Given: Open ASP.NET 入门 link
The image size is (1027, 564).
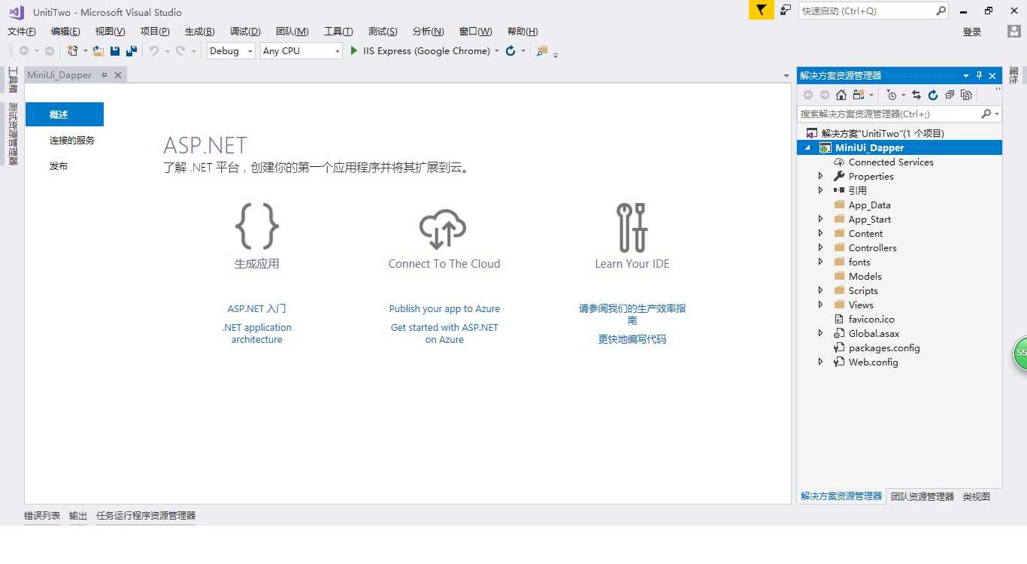Looking at the screenshot, I should coord(257,309).
